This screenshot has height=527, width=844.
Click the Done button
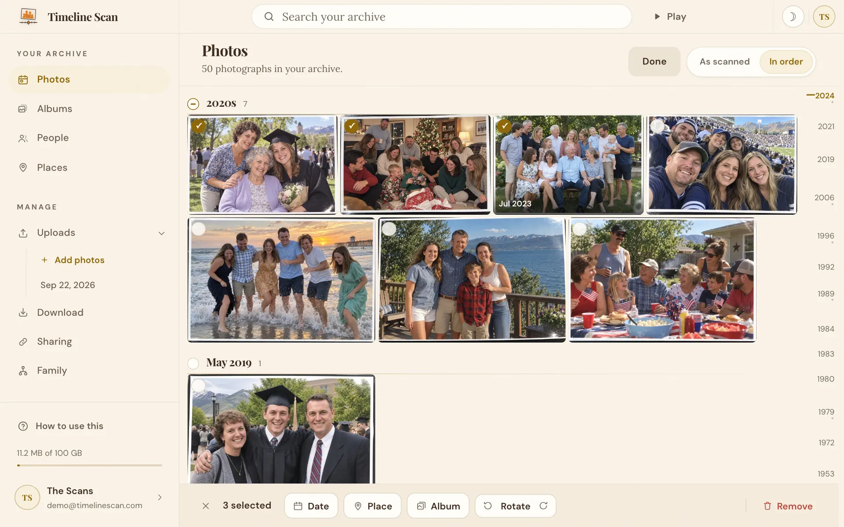pos(654,61)
